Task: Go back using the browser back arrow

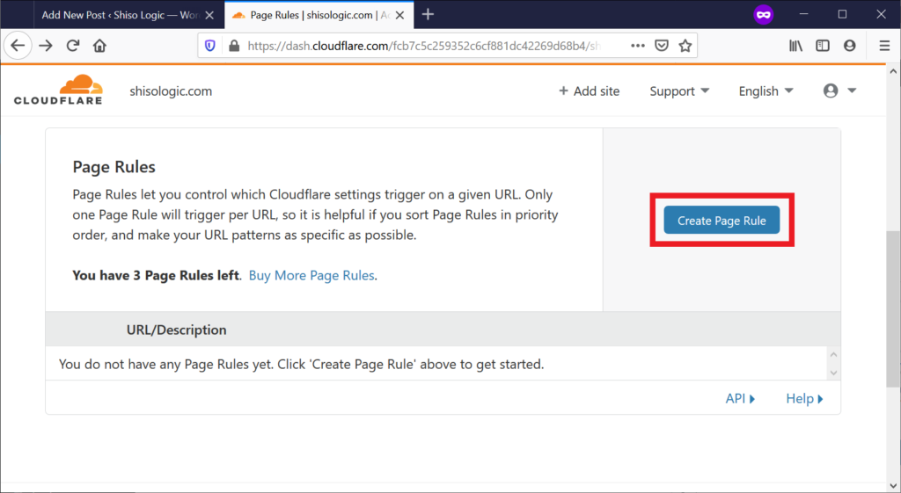Action: pos(18,46)
